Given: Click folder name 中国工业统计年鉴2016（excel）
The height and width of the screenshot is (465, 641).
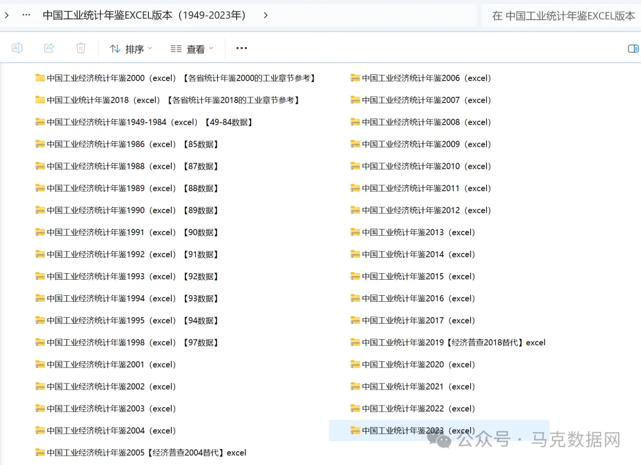Looking at the screenshot, I should pos(418,299).
